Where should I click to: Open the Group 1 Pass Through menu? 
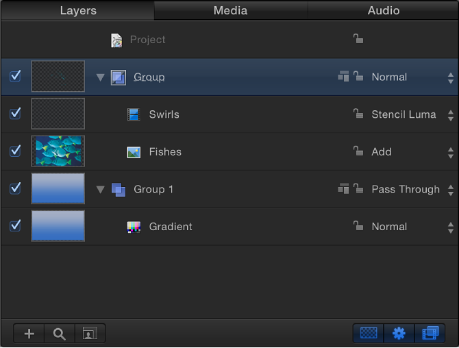(406, 189)
